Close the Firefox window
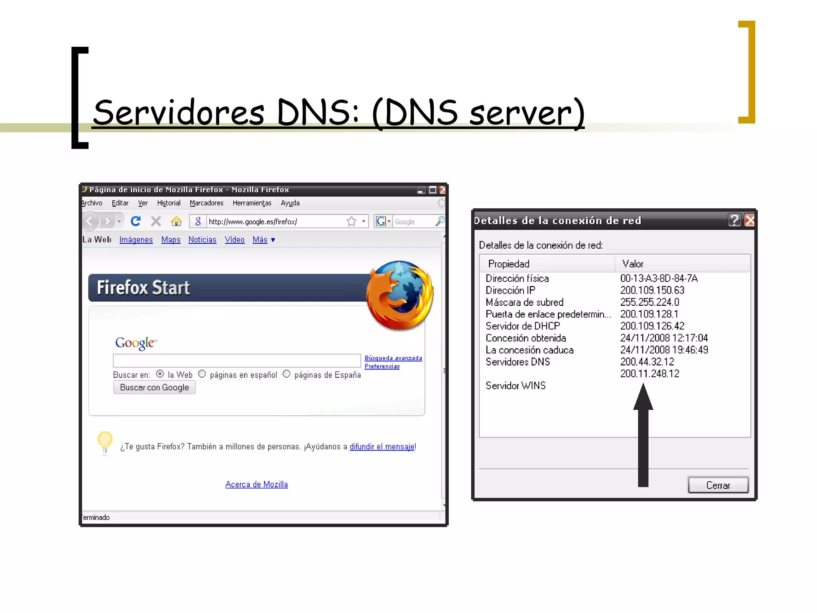Screen dimensions: 817x613 (x=442, y=190)
